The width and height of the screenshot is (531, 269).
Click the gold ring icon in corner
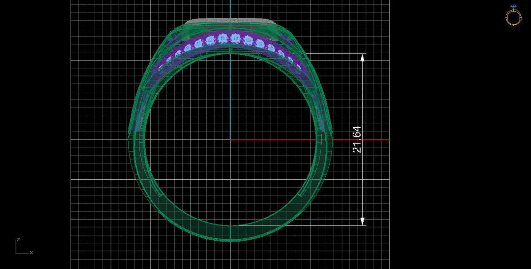pos(513,15)
